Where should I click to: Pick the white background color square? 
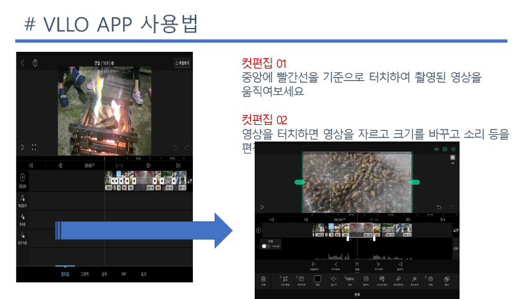pyautogui.click(x=317, y=280)
